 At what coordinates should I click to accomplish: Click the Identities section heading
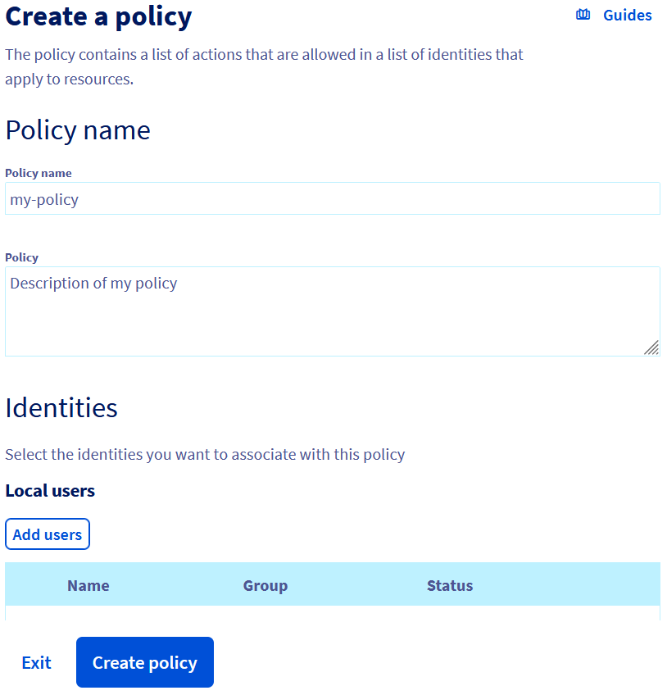tap(61, 407)
